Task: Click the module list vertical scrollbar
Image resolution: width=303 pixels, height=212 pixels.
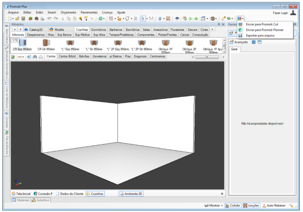Action: click(x=224, y=46)
